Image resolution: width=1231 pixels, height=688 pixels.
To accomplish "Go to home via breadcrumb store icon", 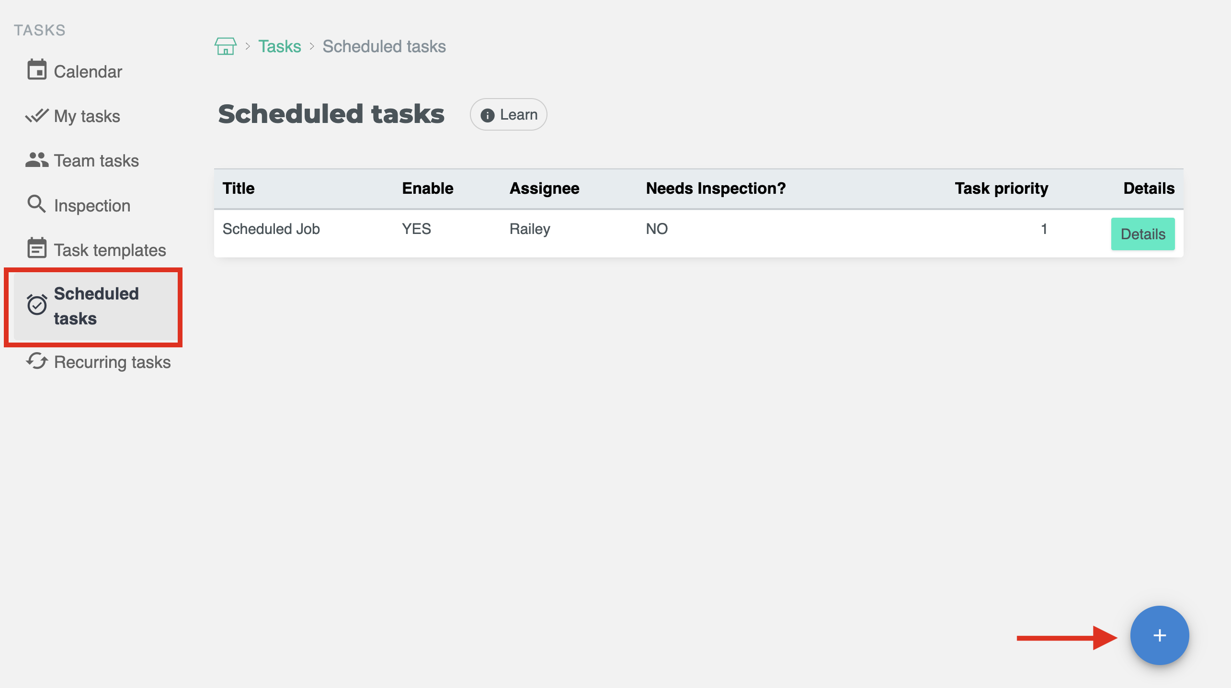I will click(225, 46).
